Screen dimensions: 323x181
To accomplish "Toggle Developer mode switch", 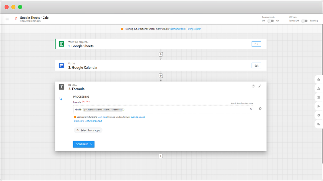I will tap(270, 21).
